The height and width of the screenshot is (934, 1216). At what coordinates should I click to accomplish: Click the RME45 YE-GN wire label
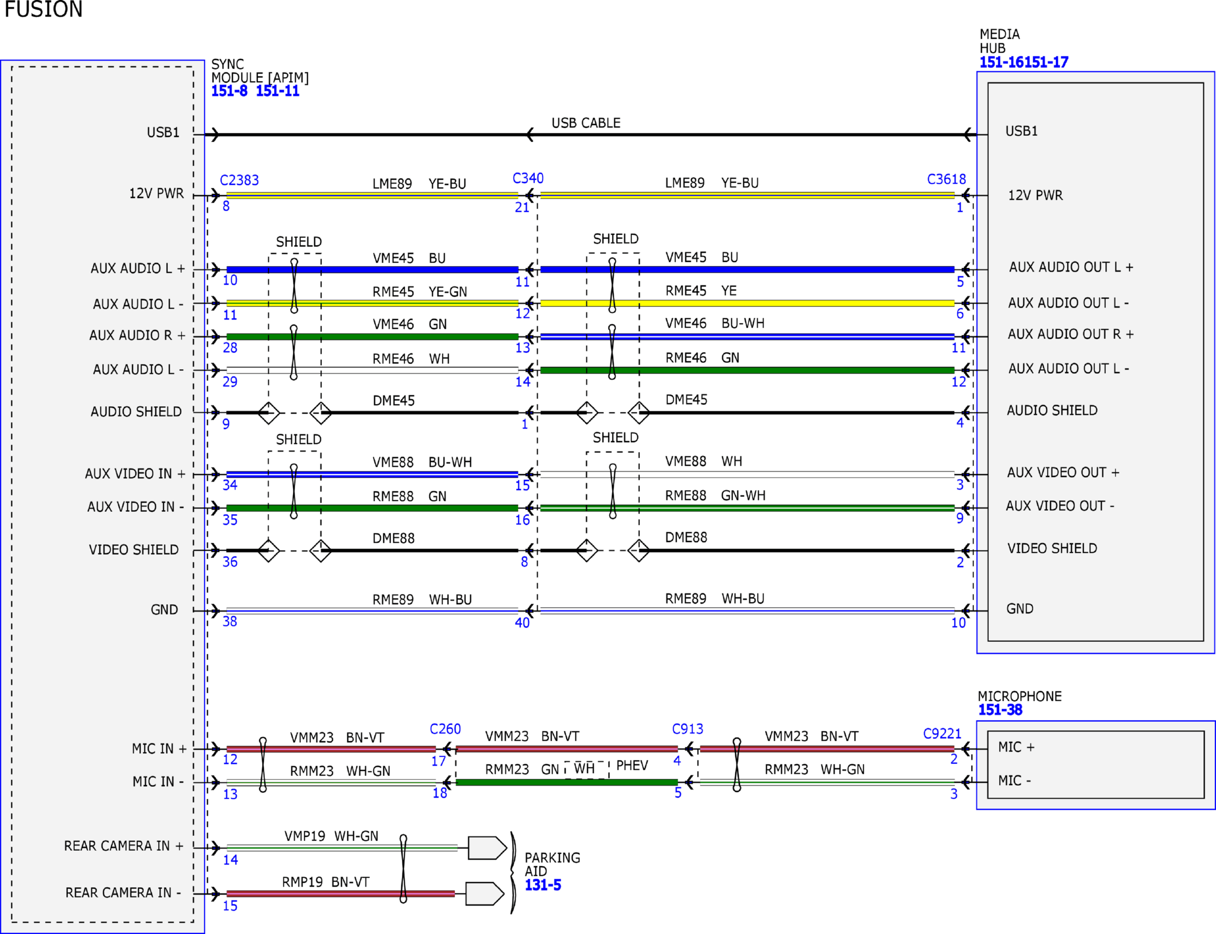click(x=420, y=292)
